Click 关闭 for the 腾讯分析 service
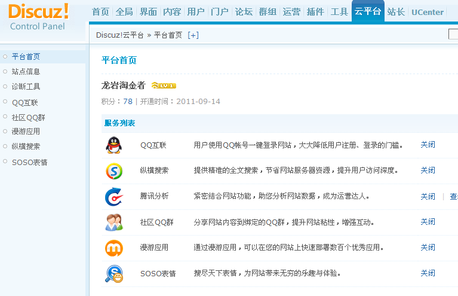The image size is (458, 296). [x=428, y=196]
